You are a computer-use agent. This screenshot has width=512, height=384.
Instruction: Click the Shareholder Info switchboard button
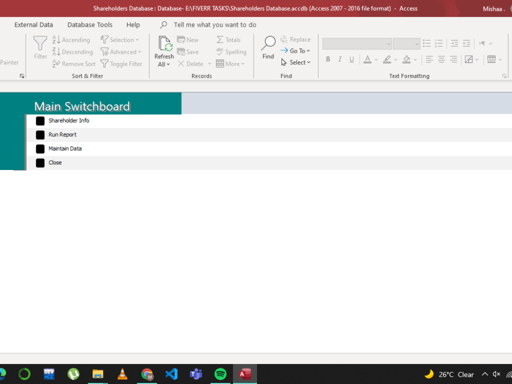click(x=69, y=121)
